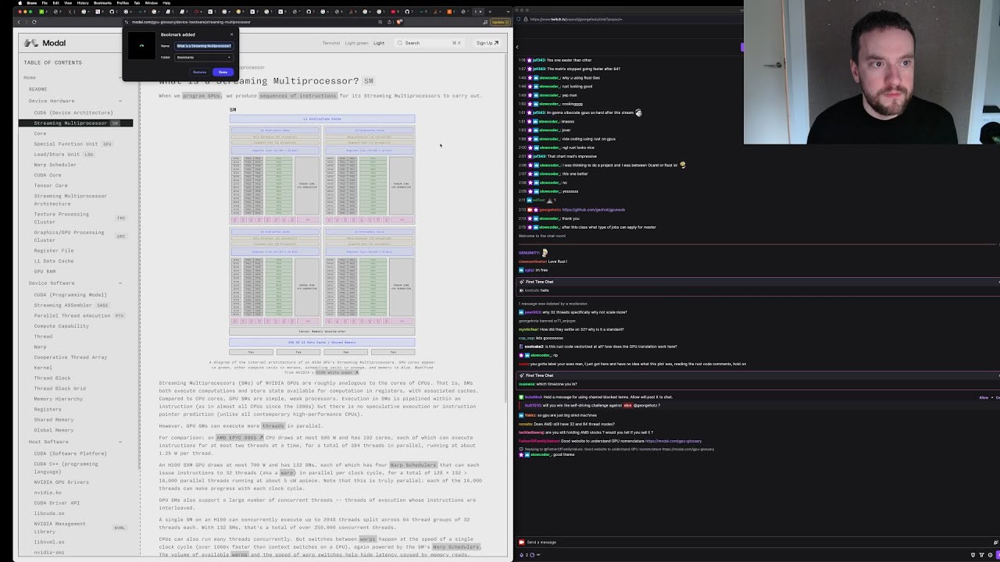Open Cooperative Thread Array in the sidebar
Viewport: 1000px width, 562px height.
70,357
